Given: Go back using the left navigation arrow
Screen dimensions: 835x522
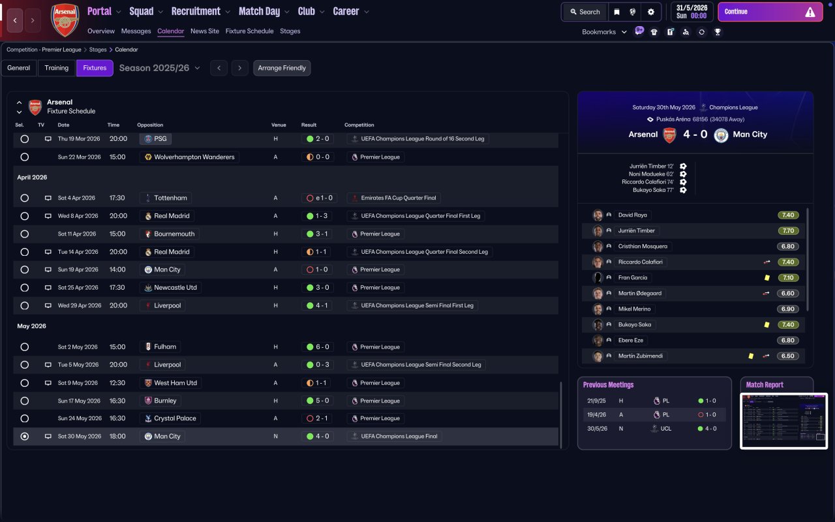Looking at the screenshot, I should [x=15, y=20].
